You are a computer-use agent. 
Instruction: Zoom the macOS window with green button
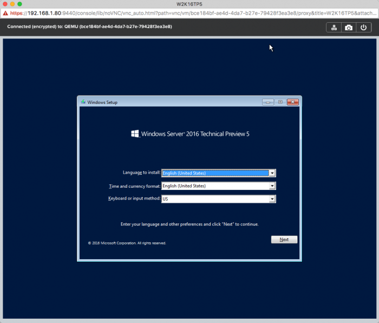pos(19,4)
